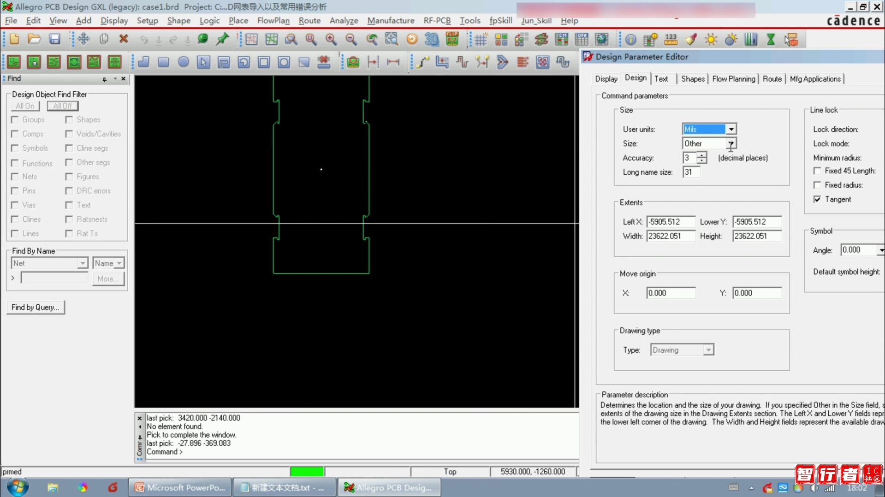Pin the Find panel
This screenshot has height=497, width=885.
point(105,79)
